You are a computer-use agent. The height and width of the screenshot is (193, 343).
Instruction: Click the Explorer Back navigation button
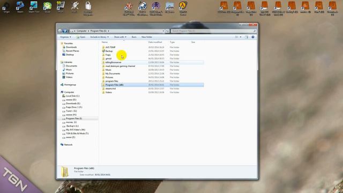(x=59, y=31)
